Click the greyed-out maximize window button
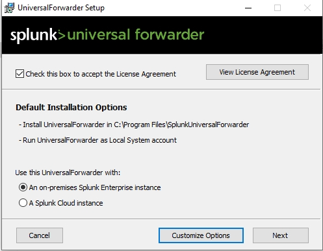This screenshot has width=323, height=251. click(278, 8)
